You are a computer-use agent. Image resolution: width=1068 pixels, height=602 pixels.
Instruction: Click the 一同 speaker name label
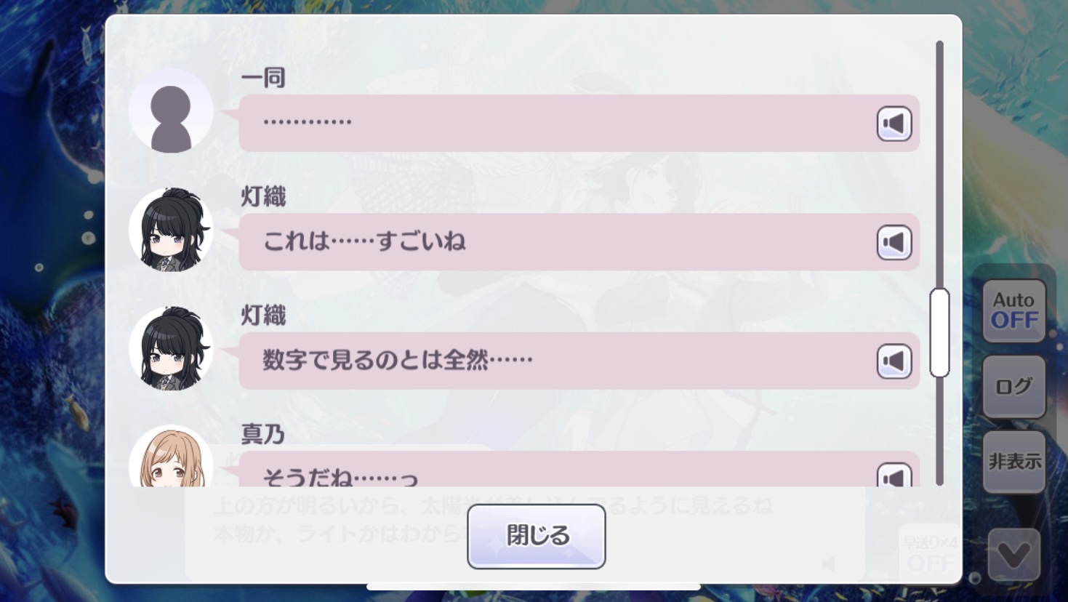tap(262, 78)
